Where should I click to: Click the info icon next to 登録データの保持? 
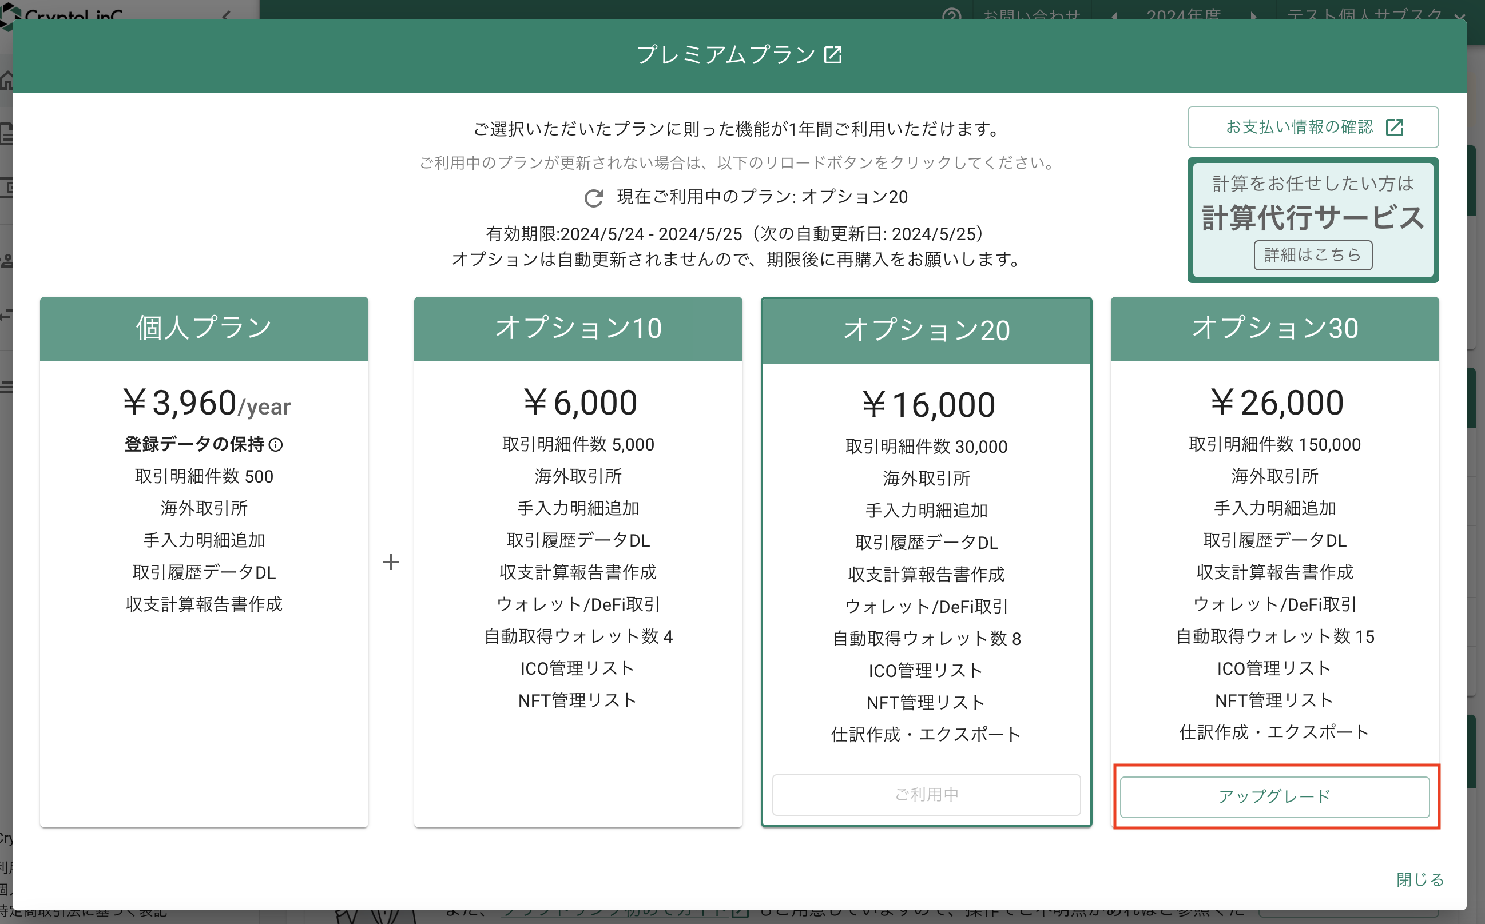(276, 445)
